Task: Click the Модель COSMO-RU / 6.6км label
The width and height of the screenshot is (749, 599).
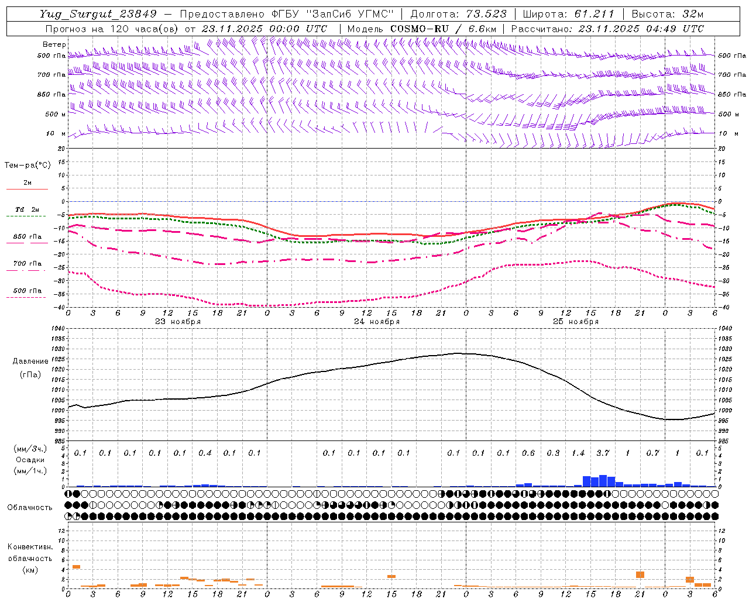Action: tap(422, 29)
